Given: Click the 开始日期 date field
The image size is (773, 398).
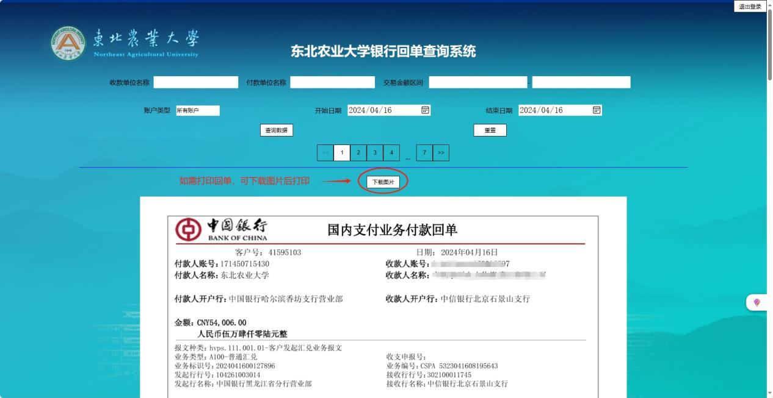Looking at the screenshot, I should click(389, 110).
